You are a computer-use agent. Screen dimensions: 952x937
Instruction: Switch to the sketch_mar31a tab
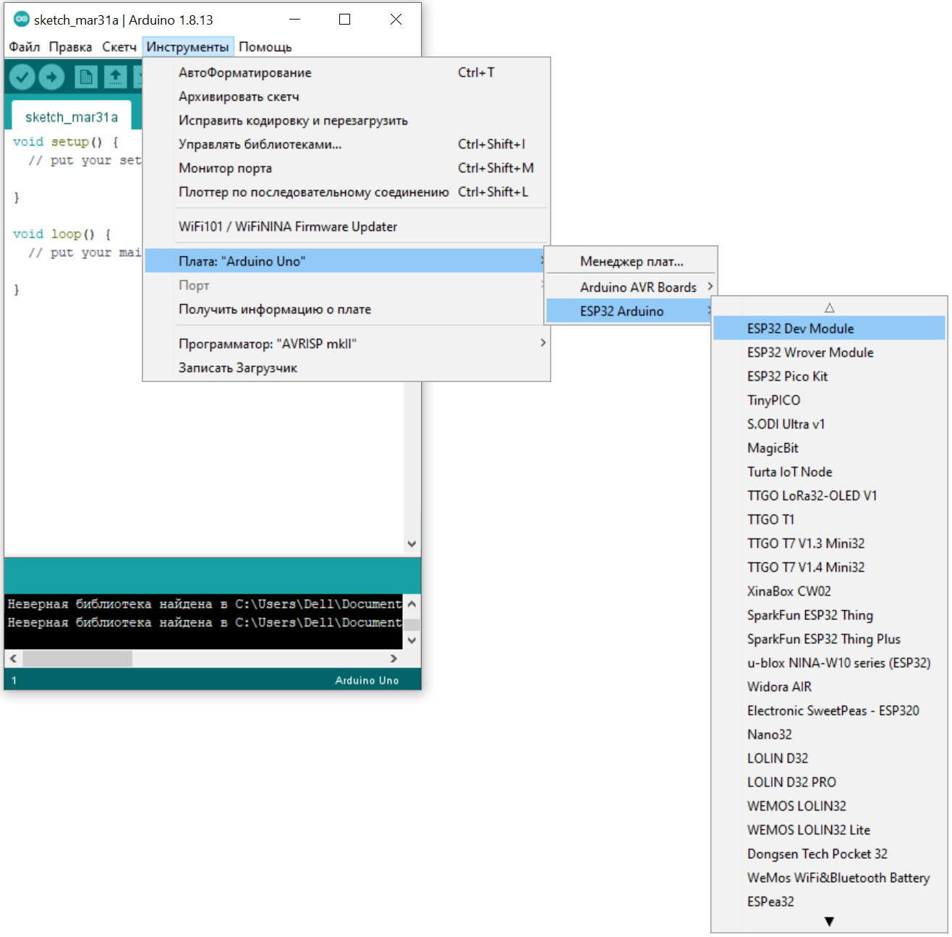[x=71, y=117]
